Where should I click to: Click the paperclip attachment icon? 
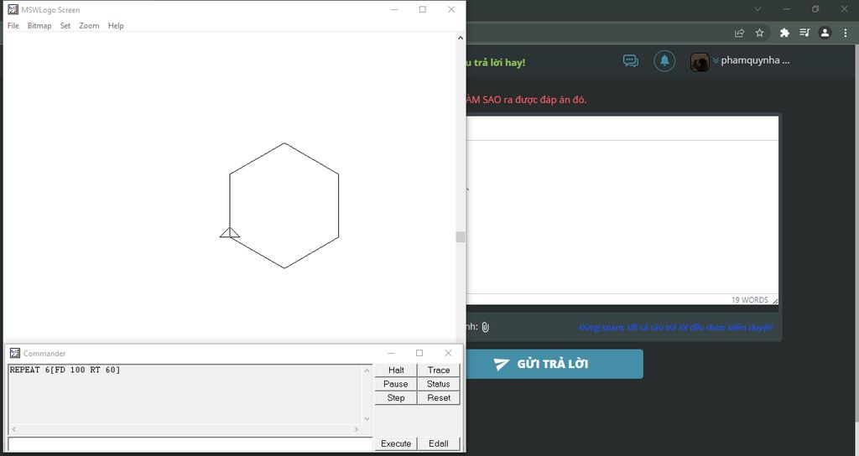coord(486,327)
